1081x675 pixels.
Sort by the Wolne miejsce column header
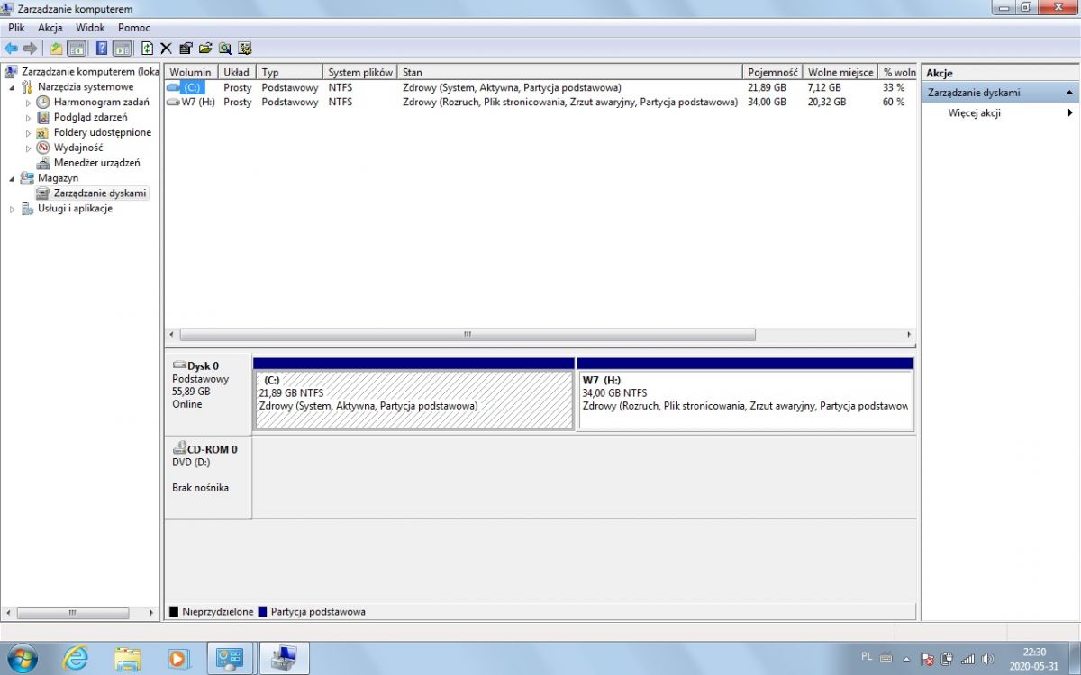[x=840, y=72]
